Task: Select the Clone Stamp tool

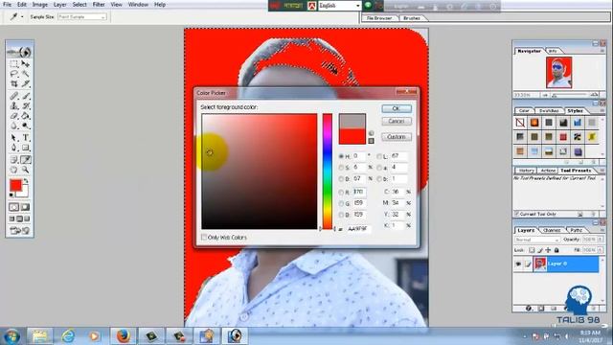Action: click(x=14, y=105)
